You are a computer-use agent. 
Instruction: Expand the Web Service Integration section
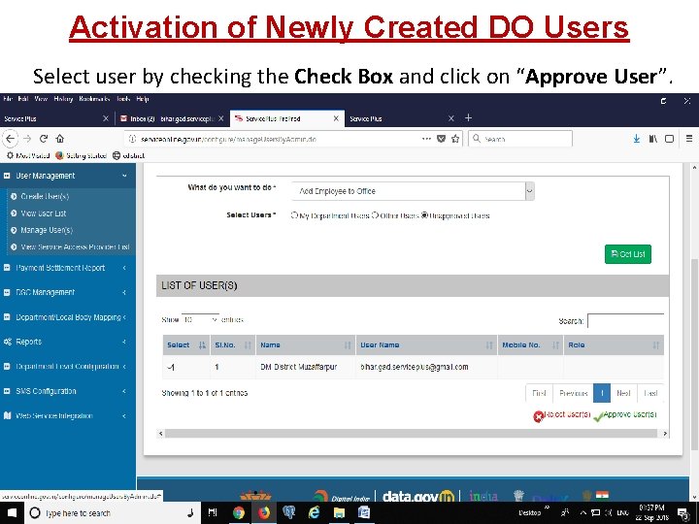click(x=68, y=415)
